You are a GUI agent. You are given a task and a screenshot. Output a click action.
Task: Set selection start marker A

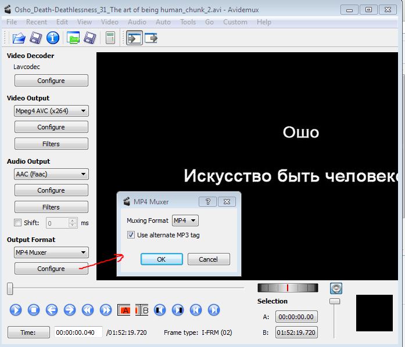[x=124, y=310]
